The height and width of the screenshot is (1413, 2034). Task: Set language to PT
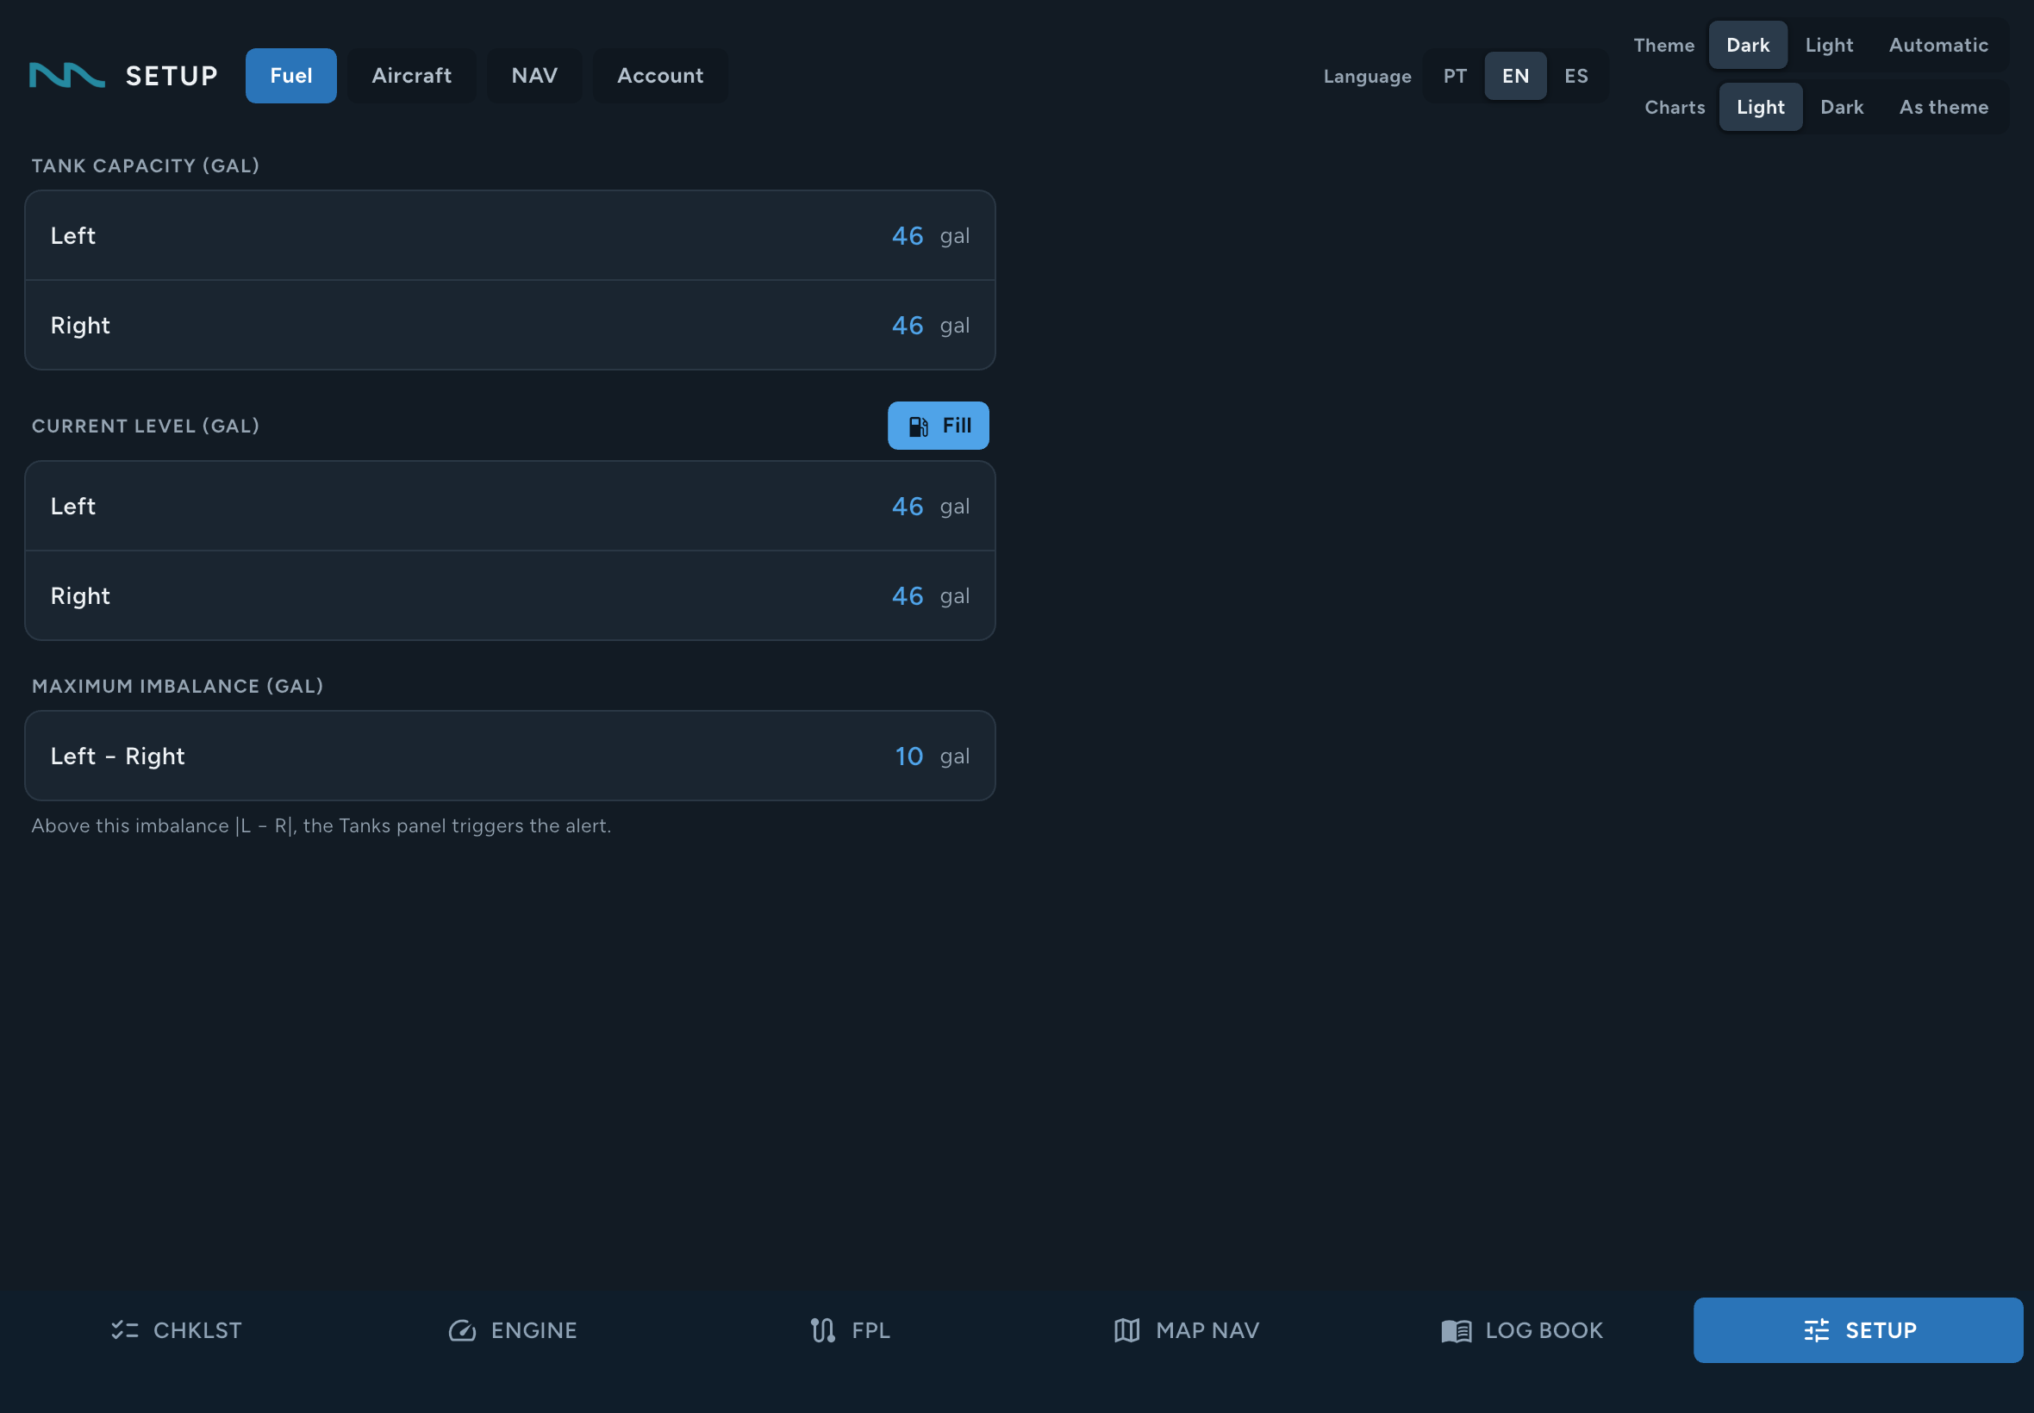[1454, 75]
